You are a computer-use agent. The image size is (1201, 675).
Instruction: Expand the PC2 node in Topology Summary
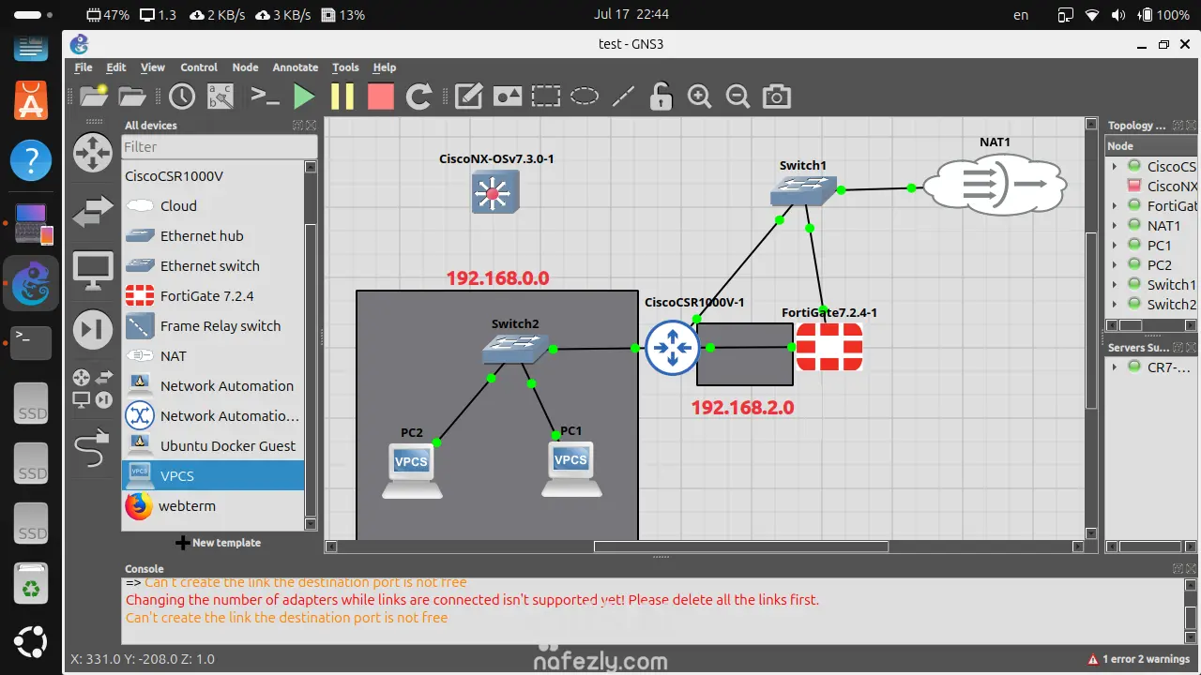click(1115, 265)
